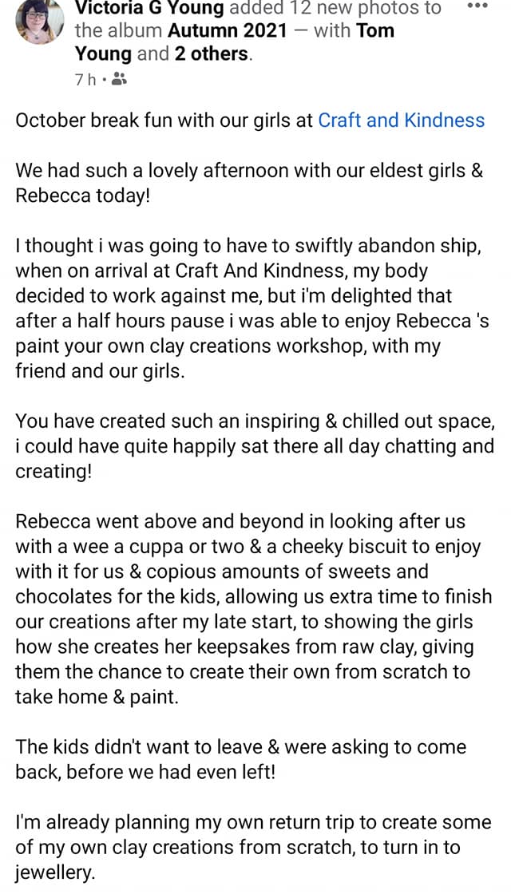Click the friends audience privacy icon
This screenshot has width=511, height=894.
(119, 78)
